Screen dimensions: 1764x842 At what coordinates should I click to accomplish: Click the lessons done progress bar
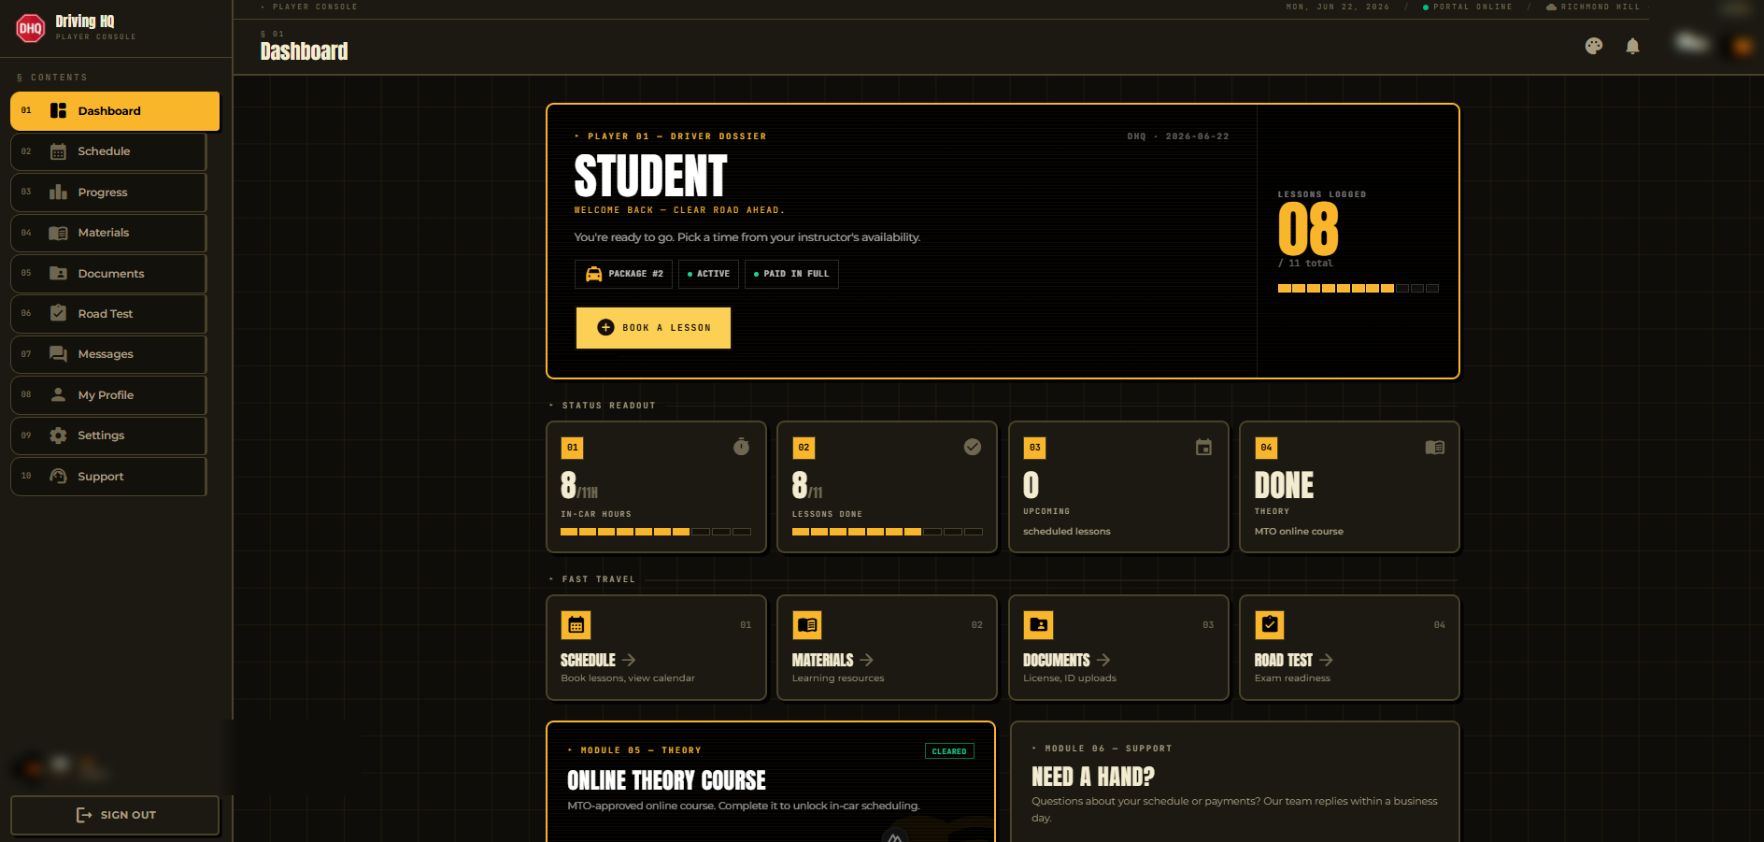887,532
